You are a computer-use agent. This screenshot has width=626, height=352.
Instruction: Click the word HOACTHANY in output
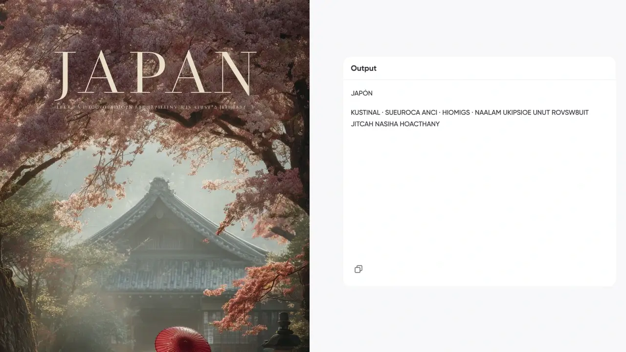[x=420, y=124]
